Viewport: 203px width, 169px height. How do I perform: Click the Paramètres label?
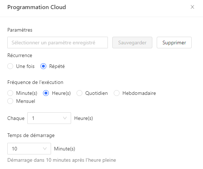pos(20,30)
